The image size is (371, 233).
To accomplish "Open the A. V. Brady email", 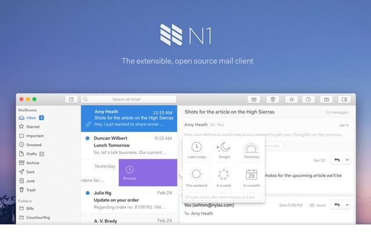I will 129,220.
